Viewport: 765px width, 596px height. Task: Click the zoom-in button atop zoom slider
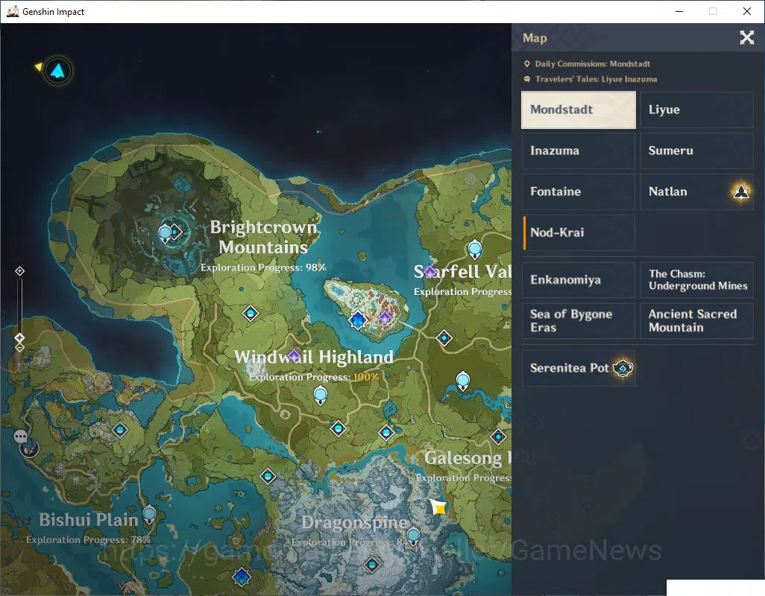click(x=19, y=271)
